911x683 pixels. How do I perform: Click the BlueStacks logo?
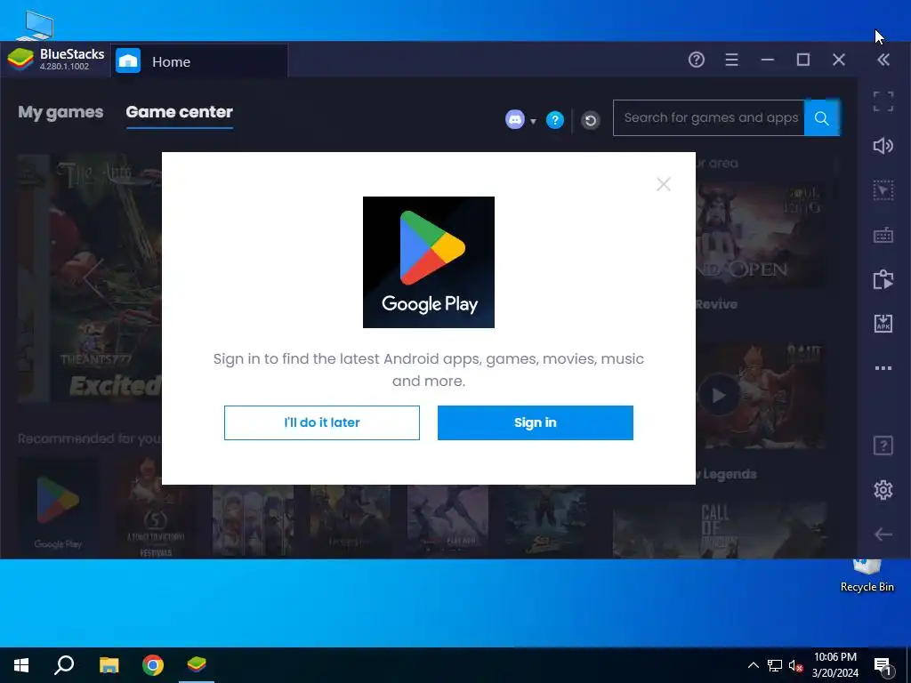[20, 60]
